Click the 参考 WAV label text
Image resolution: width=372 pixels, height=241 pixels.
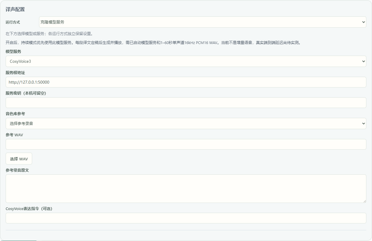14,135
